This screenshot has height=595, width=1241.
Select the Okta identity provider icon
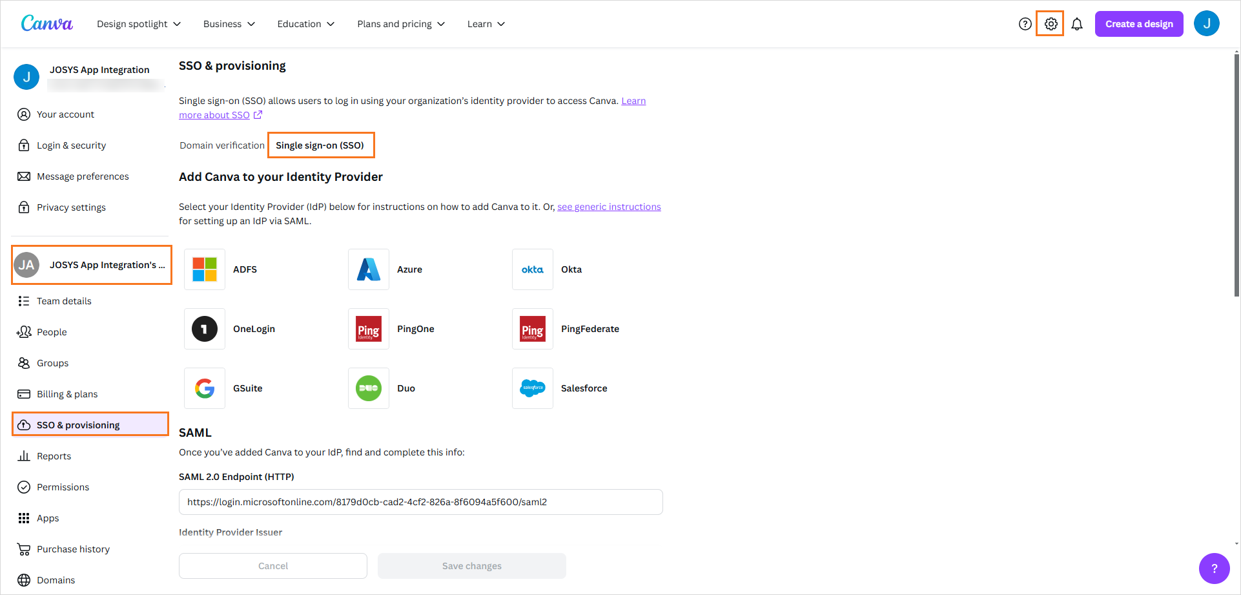coord(533,269)
